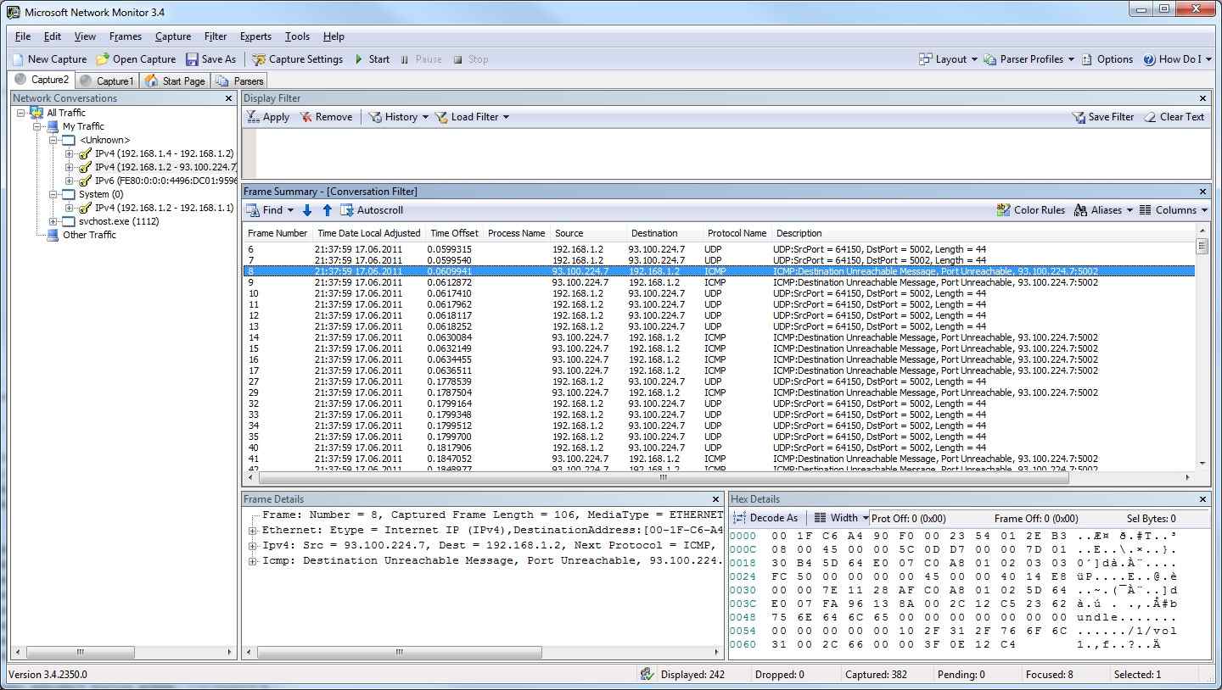Click the Pause capture button

(421, 59)
